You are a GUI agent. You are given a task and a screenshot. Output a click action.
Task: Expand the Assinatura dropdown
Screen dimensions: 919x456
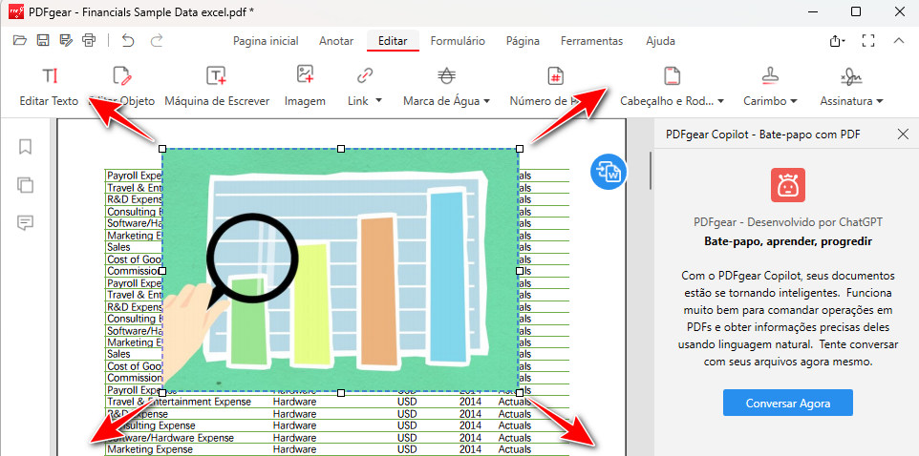(x=850, y=86)
